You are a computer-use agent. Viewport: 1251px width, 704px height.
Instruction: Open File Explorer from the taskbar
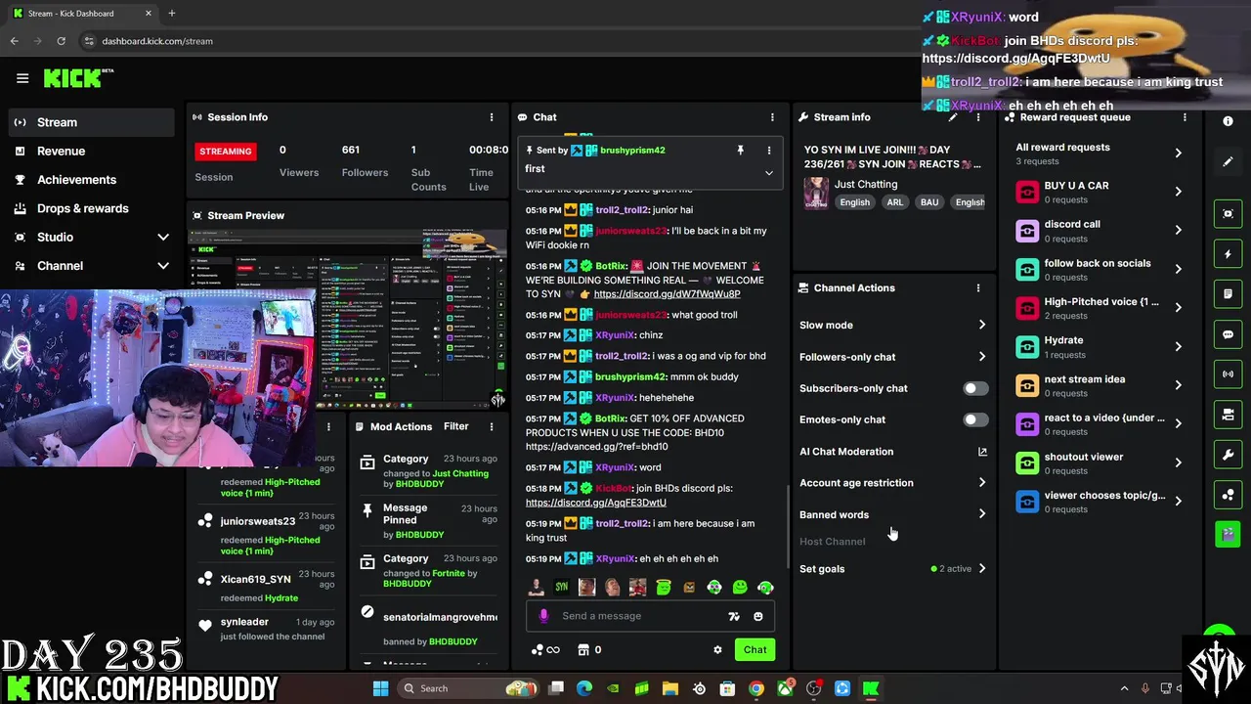(670, 688)
